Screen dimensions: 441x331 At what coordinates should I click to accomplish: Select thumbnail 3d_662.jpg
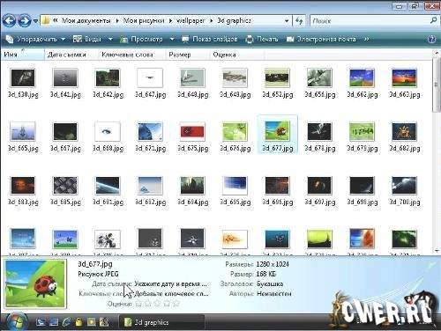(x=363, y=83)
